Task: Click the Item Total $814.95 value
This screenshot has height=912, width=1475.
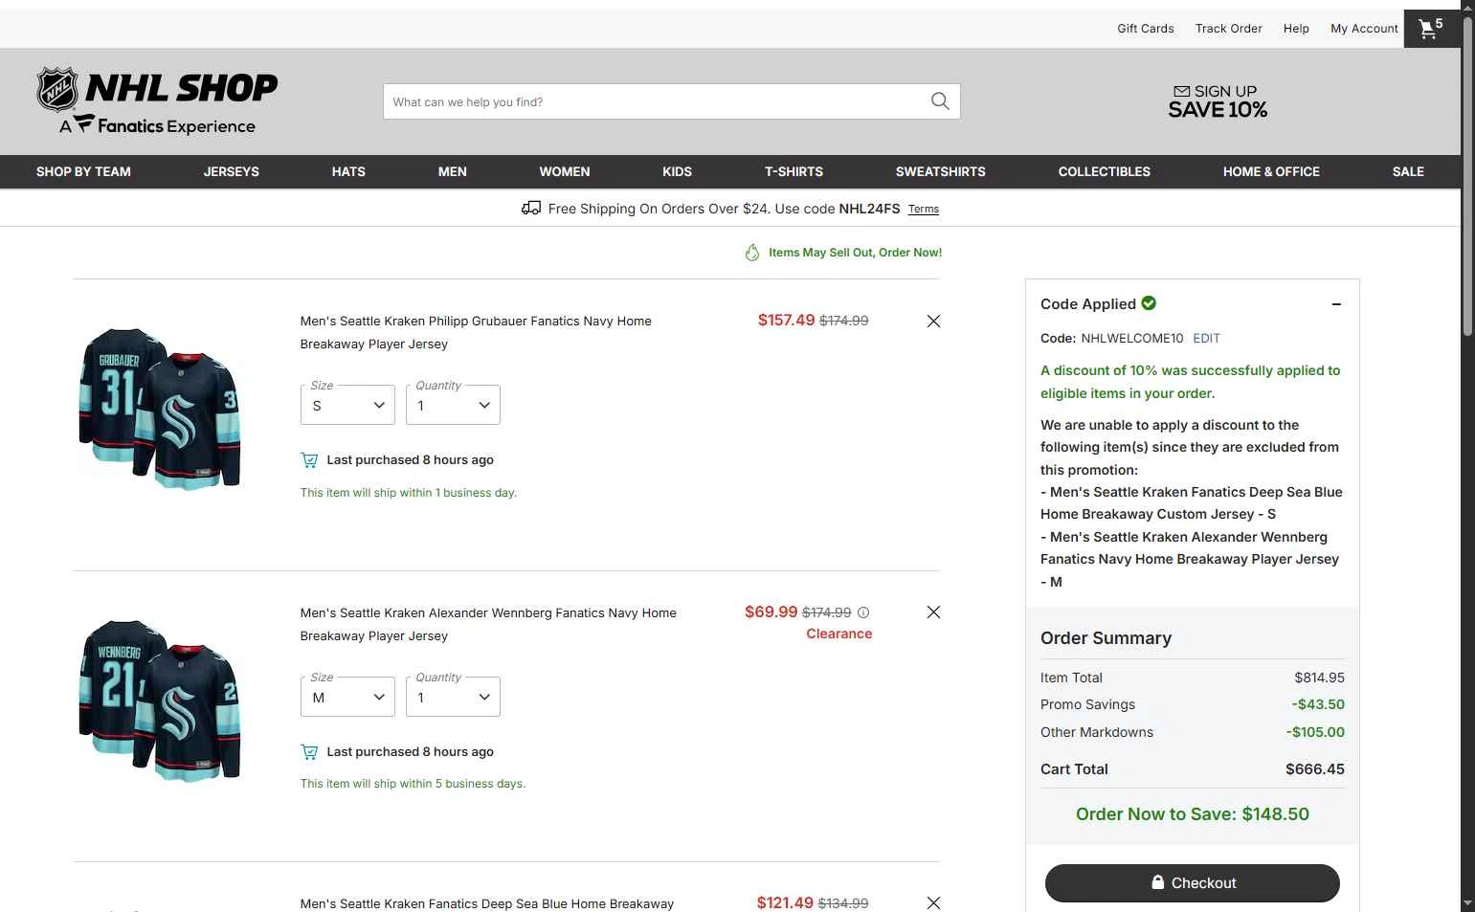Action: [x=1319, y=678]
